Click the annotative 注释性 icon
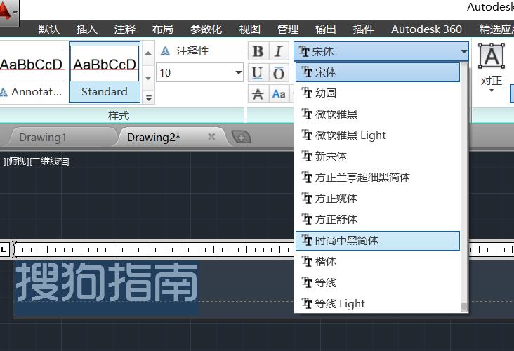 [166, 51]
